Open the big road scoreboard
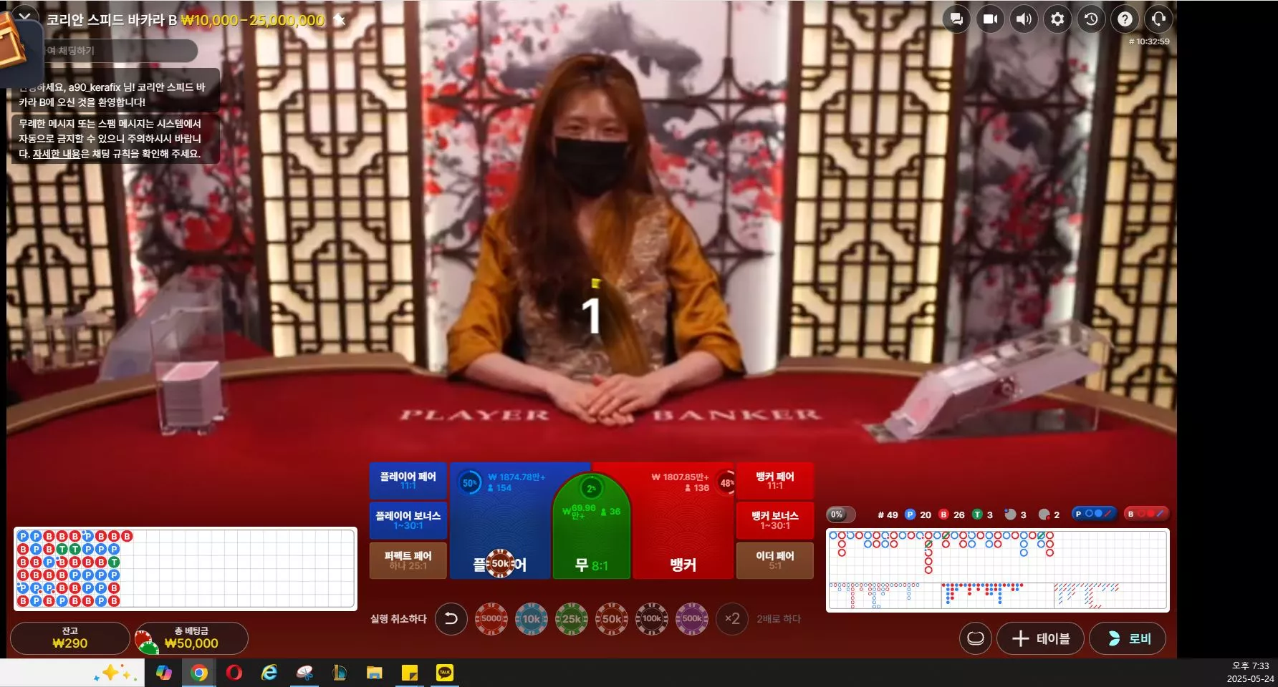 [x=998, y=555]
